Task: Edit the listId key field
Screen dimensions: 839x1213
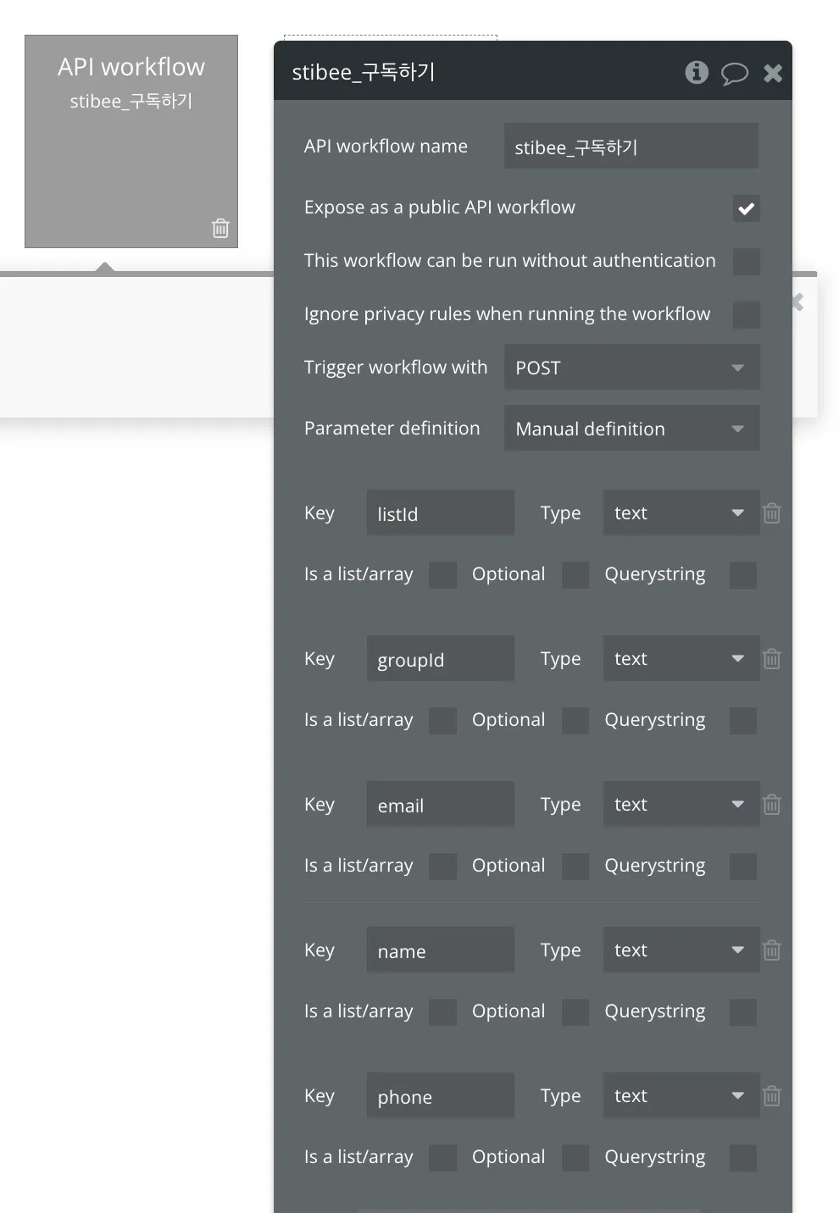Action: (440, 513)
